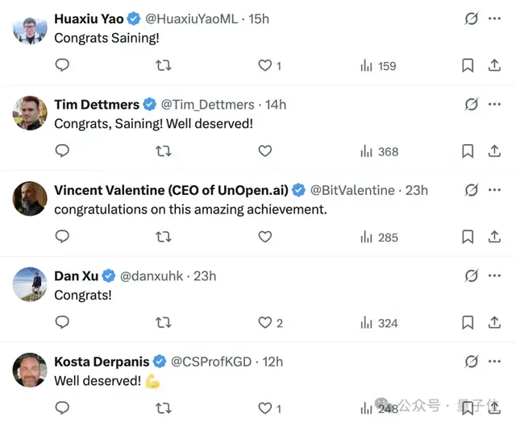Bookmark Huaxiu Yao's tweet

468,65
